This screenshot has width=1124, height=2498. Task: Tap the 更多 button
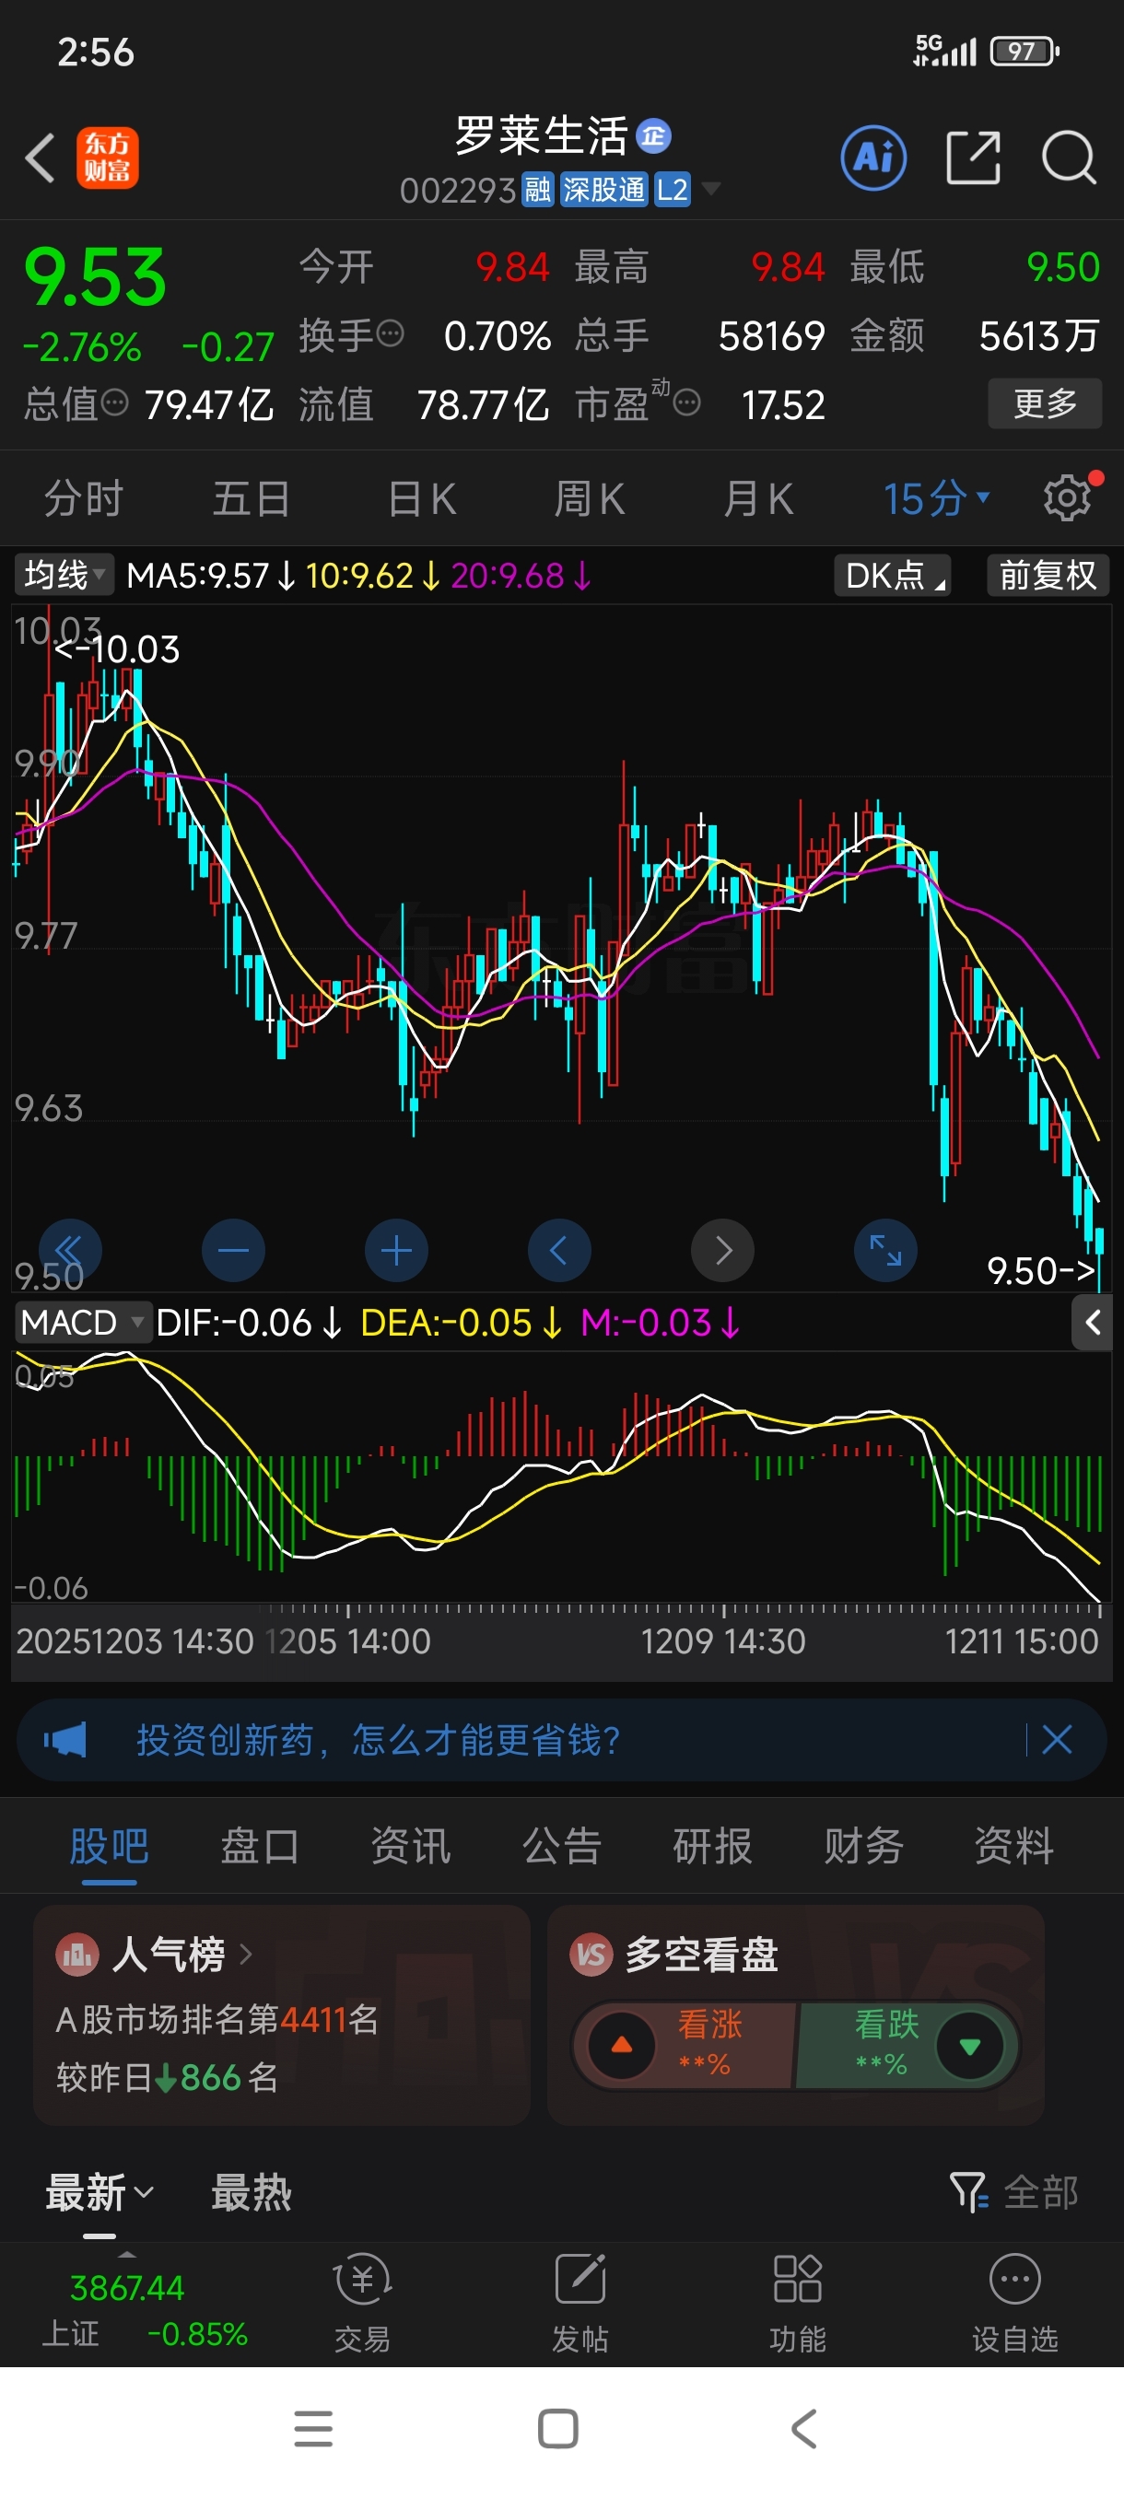[x=1045, y=403]
